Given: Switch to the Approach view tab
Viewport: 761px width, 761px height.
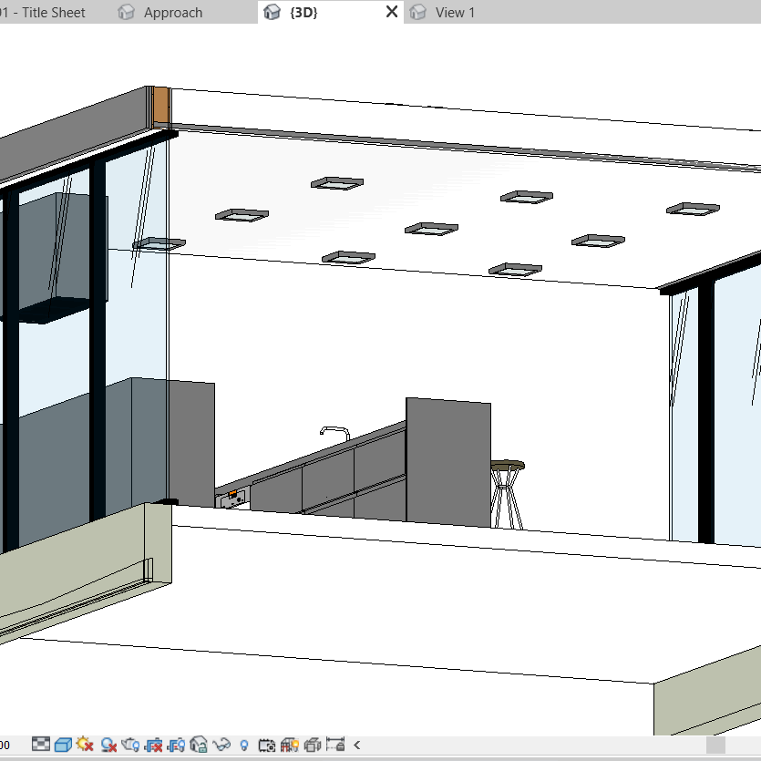Looking at the screenshot, I should click(172, 13).
